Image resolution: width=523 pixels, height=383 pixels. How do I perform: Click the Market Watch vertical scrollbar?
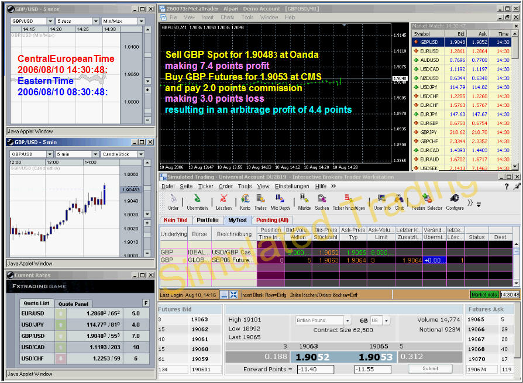point(515,100)
